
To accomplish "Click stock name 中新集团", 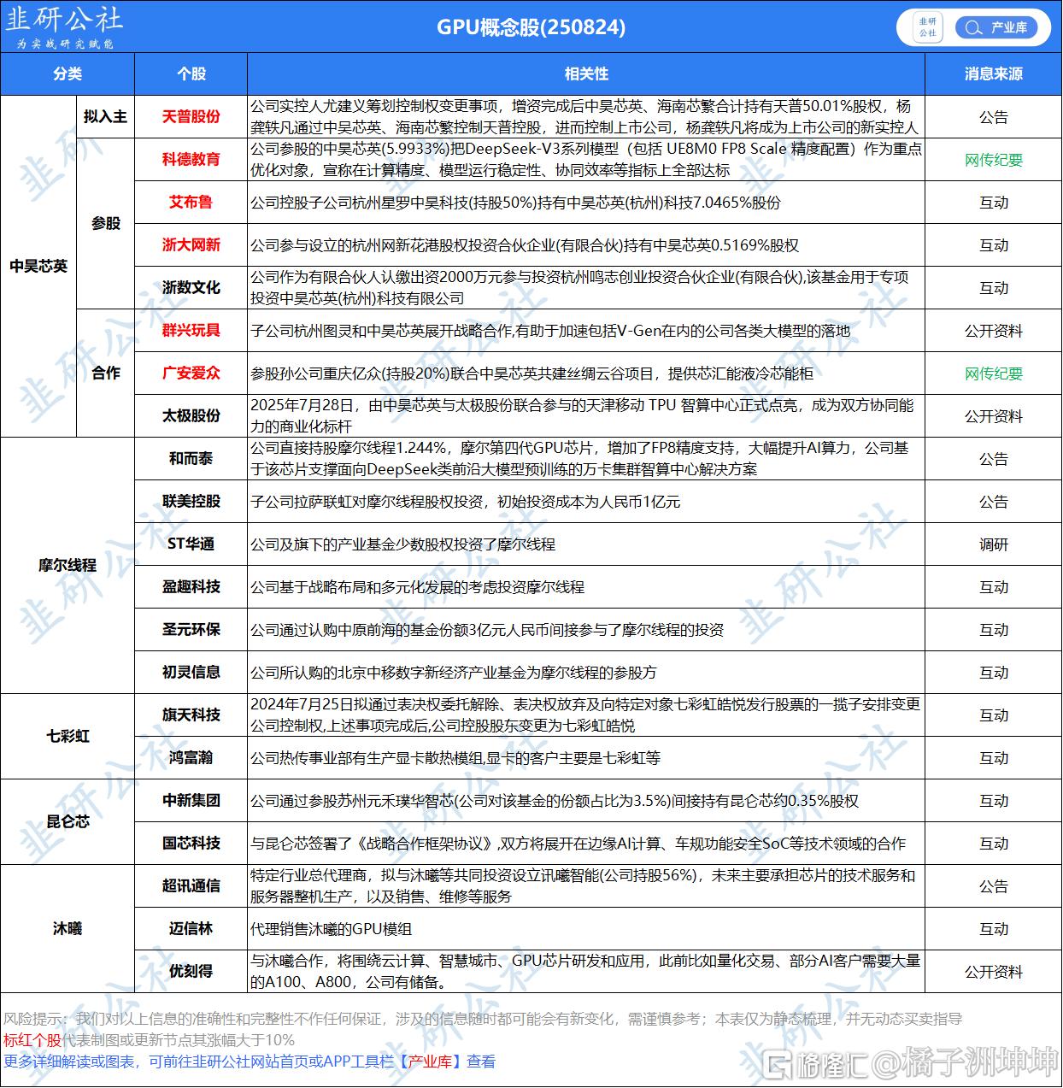I will coord(191,800).
